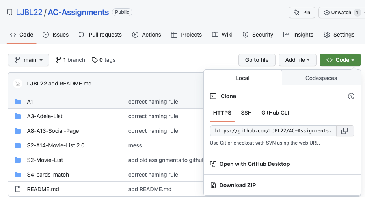This screenshot has height=197, width=365.
Task: Click the clone URL input field
Action: [x=273, y=131]
